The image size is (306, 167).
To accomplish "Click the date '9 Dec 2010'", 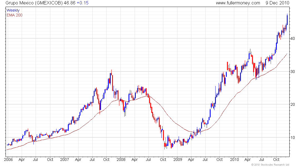I will pos(277,3).
